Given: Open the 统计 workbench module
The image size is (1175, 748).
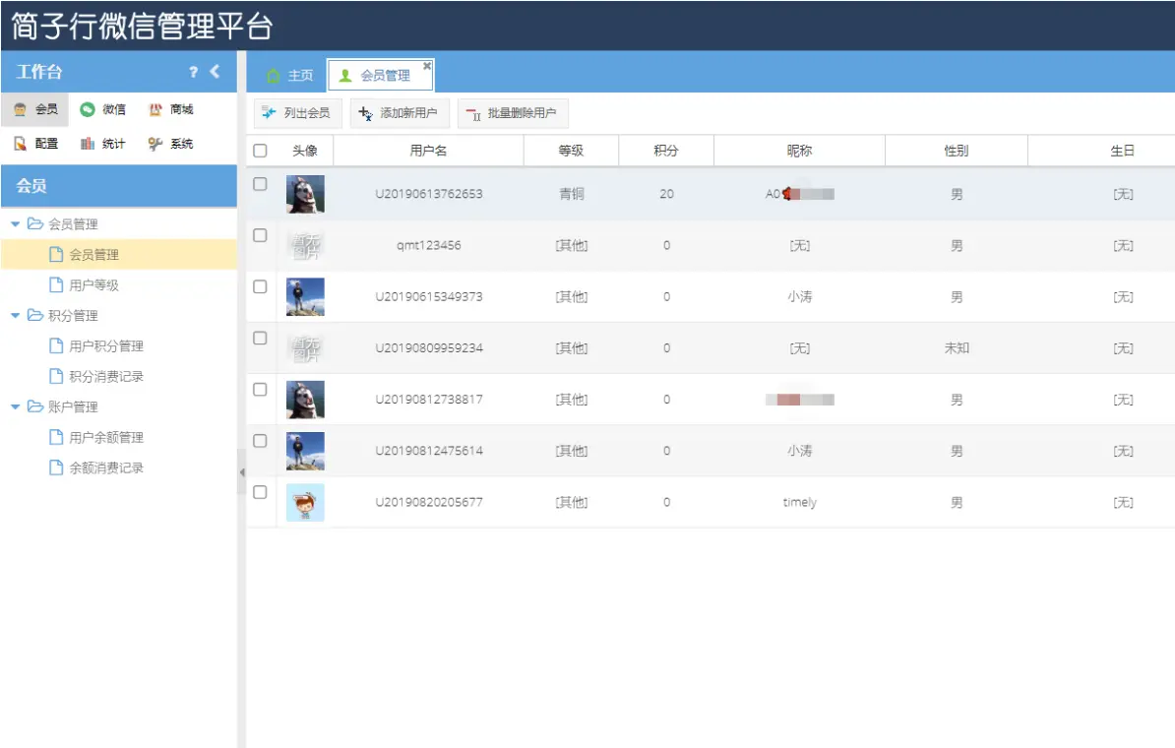Looking at the screenshot, I should [x=102, y=143].
